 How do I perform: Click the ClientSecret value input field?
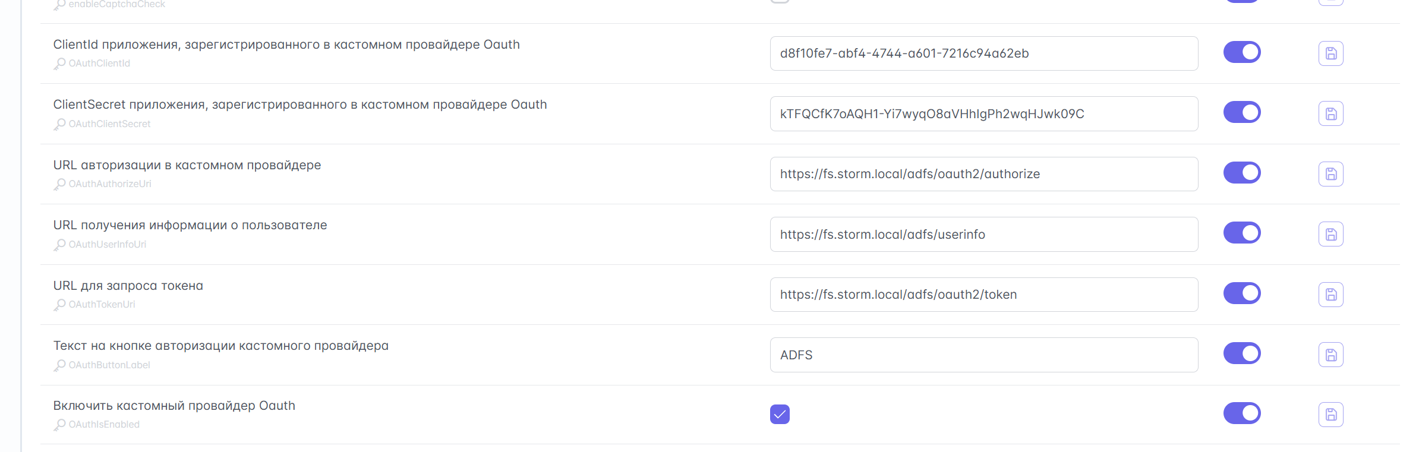pos(983,114)
